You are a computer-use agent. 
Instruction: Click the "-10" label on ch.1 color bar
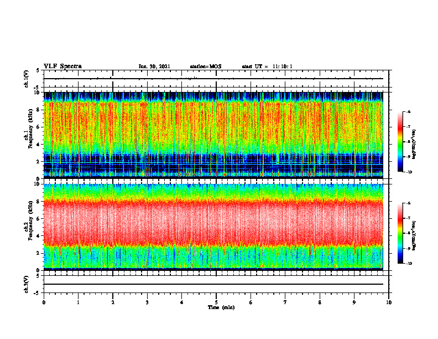coord(409,172)
